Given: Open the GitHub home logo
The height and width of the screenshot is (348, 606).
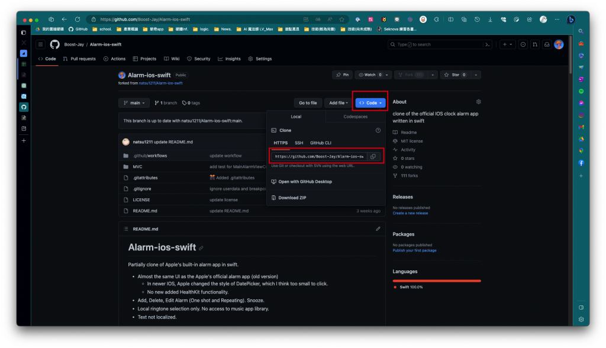Looking at the screenshot, I should pyautogui.click(x=55, y=44).
